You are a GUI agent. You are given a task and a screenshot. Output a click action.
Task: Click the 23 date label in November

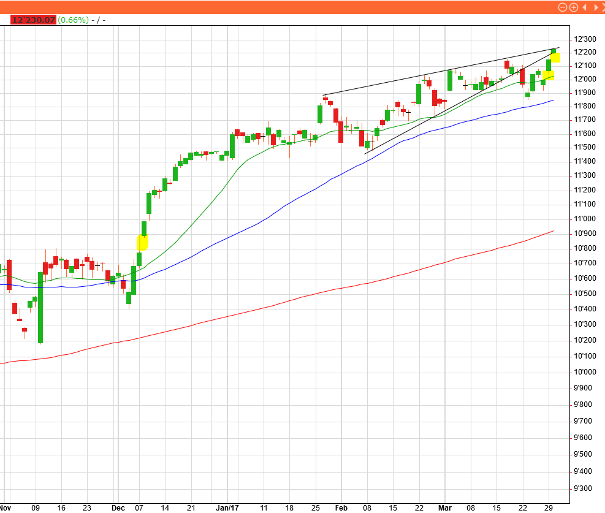pyautogui.click(x=87, y=508)
